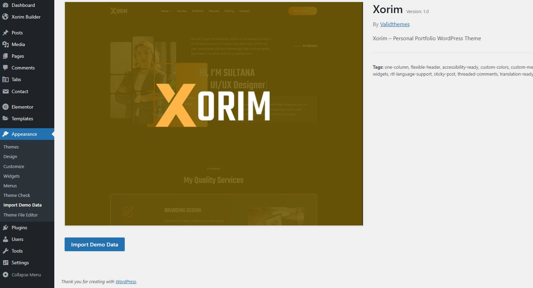This screenshot has height=288, width=533.
Task: Collapse the admin menu label
Action: pos(26,275)
